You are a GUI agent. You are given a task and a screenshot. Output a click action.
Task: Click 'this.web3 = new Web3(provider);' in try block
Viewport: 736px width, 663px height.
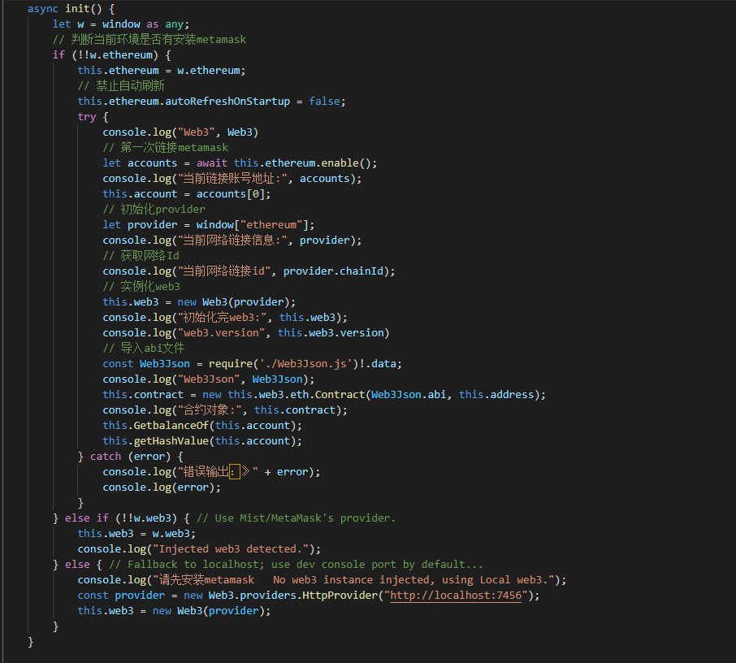click(199, 302)
